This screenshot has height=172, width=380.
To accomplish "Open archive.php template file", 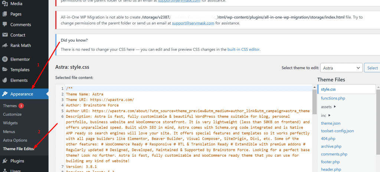I will 331,146.
